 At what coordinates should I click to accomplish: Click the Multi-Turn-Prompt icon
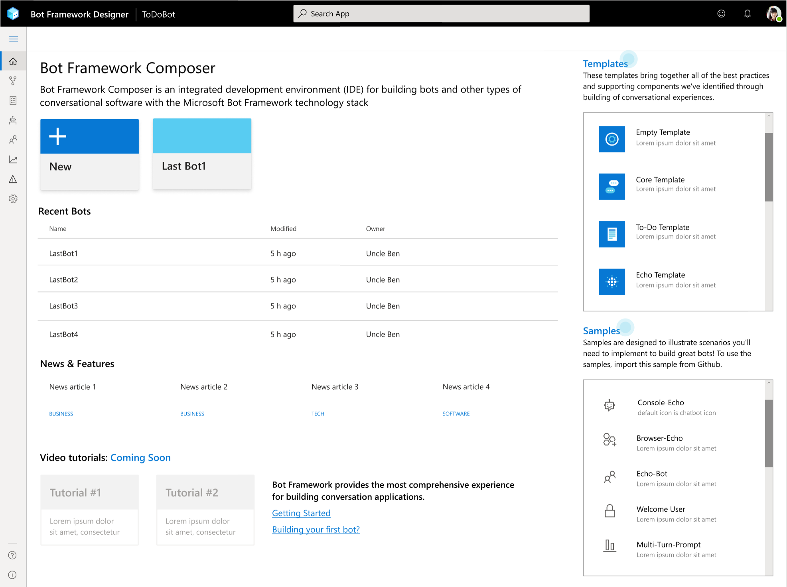[x=609, y=546]
